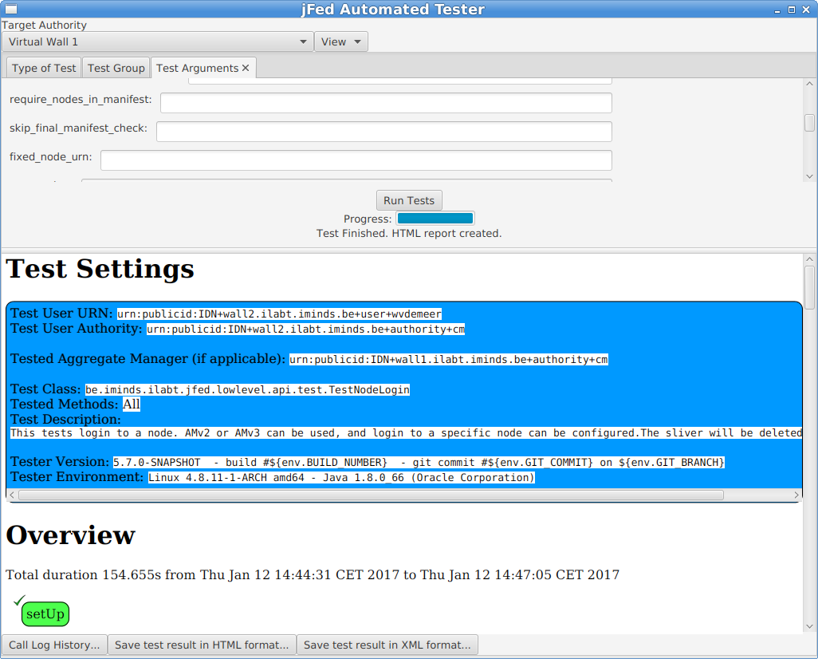Image resolution: width=818 pixels, height=659 pixels.
Task: Click the skip_final_manifest_check input field
Action: point(384,132)
